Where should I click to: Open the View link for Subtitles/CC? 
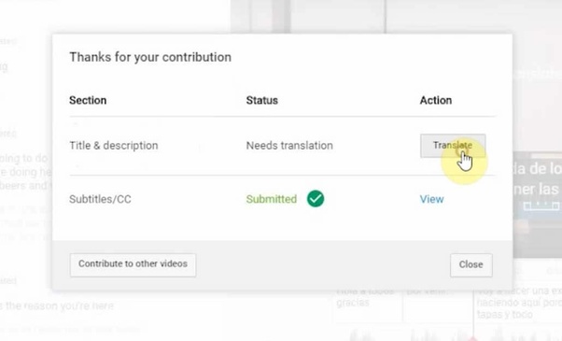click(431, 199)
